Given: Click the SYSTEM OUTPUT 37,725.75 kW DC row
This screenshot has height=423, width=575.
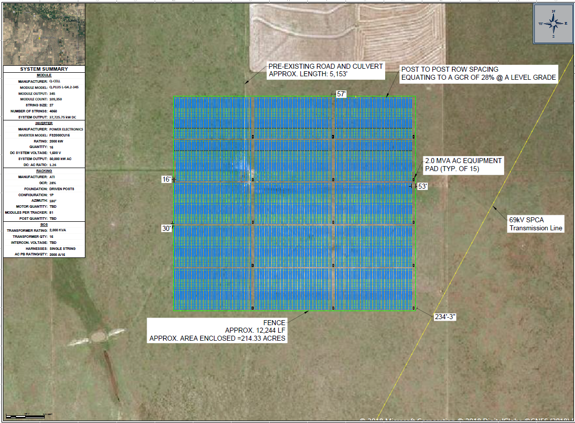Looking at the screenshot, I should coord(44,117).
